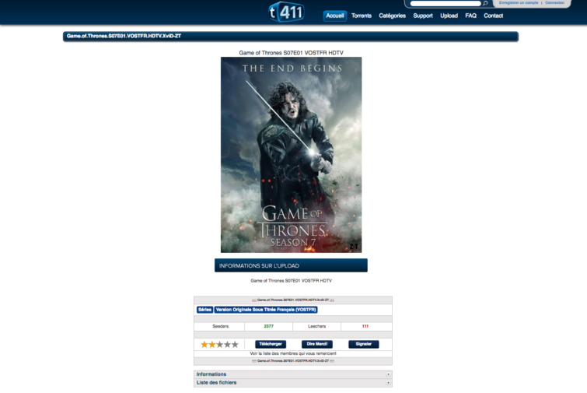Click the search magnifier icon
This screenshot has height=393, width=587.
click(485, 3)
